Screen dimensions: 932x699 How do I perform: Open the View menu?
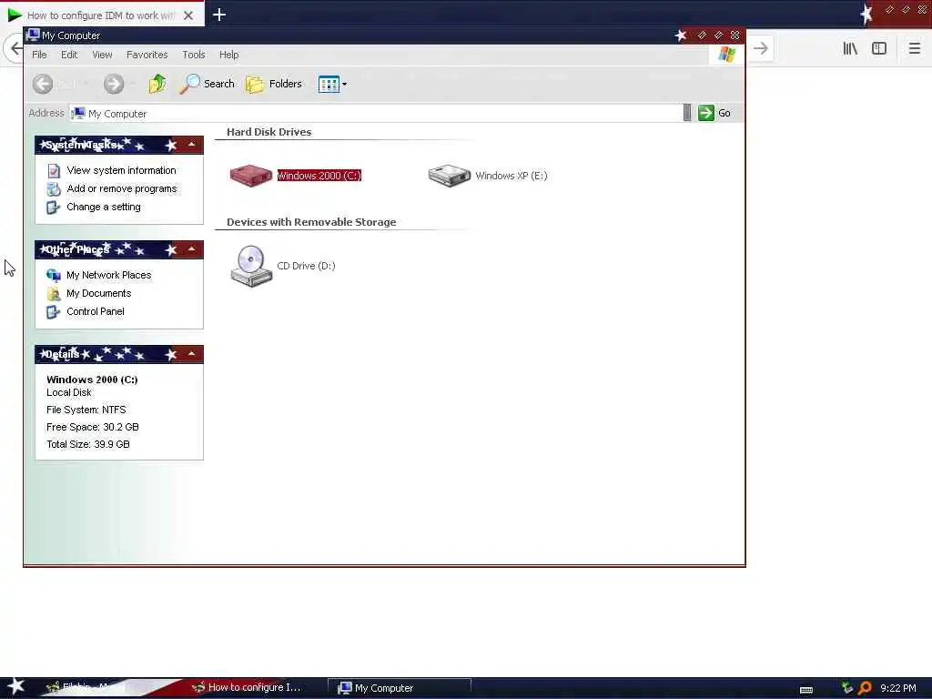[102, 55]
